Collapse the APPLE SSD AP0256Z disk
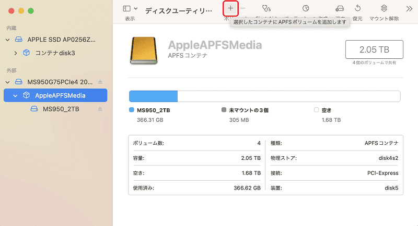This screenshot has width=418, height=226. tap(8, 40)
